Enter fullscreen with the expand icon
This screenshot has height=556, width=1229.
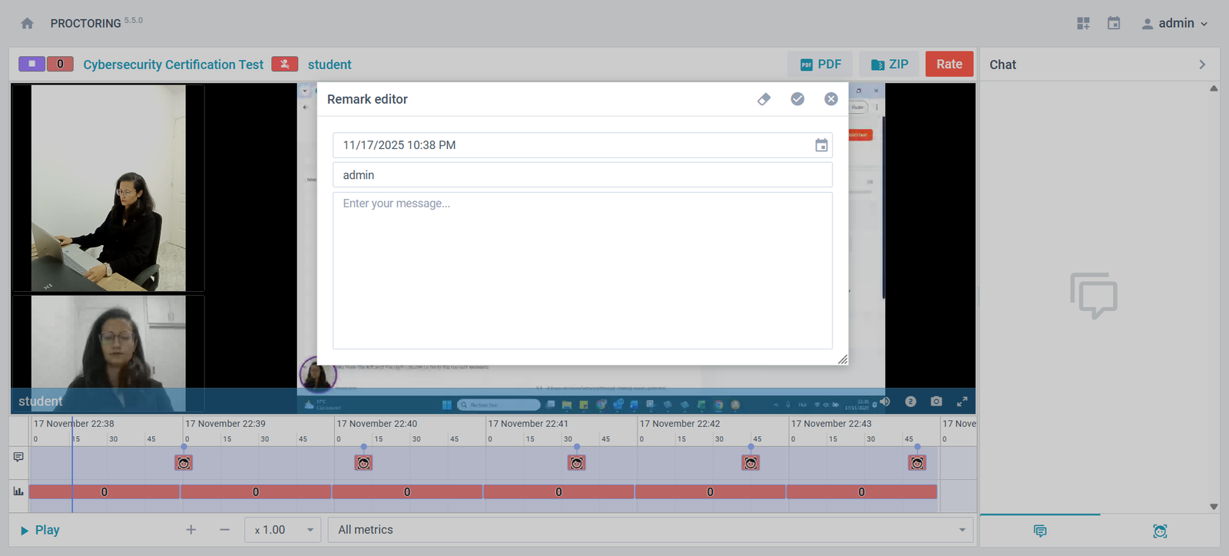tap(962, 402)
